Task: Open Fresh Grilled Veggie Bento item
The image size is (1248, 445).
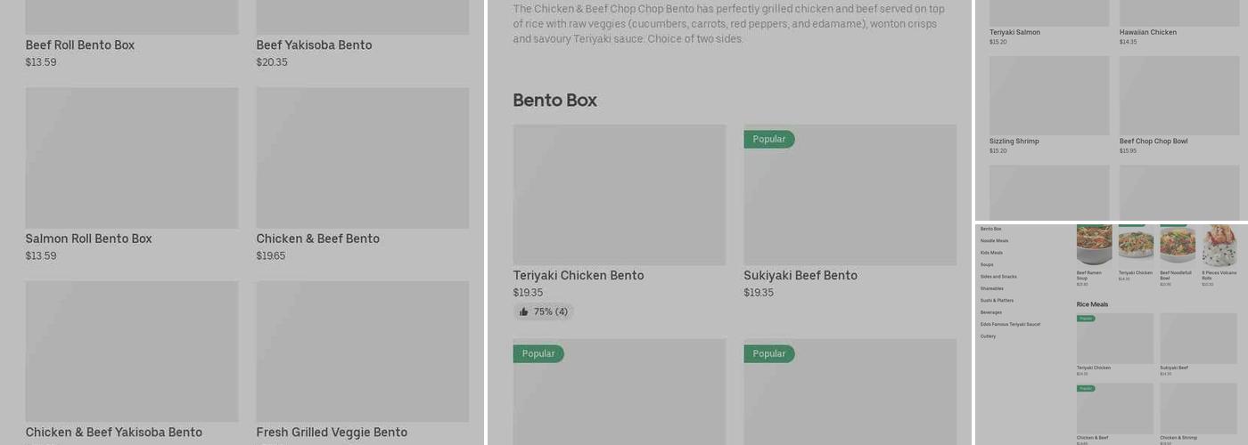Action: coord(332,433)
